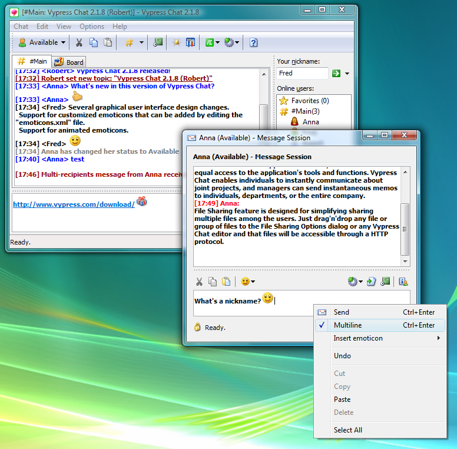Choose Send from the context menu
This screenshot has height=449, width=457.
(x=380, y=312)
